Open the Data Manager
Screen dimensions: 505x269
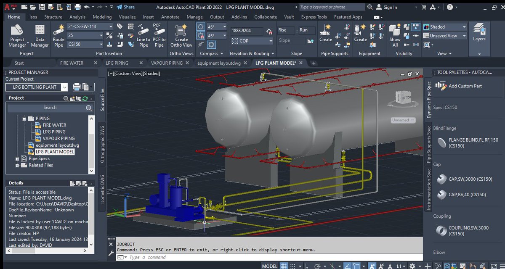point(40,36)
